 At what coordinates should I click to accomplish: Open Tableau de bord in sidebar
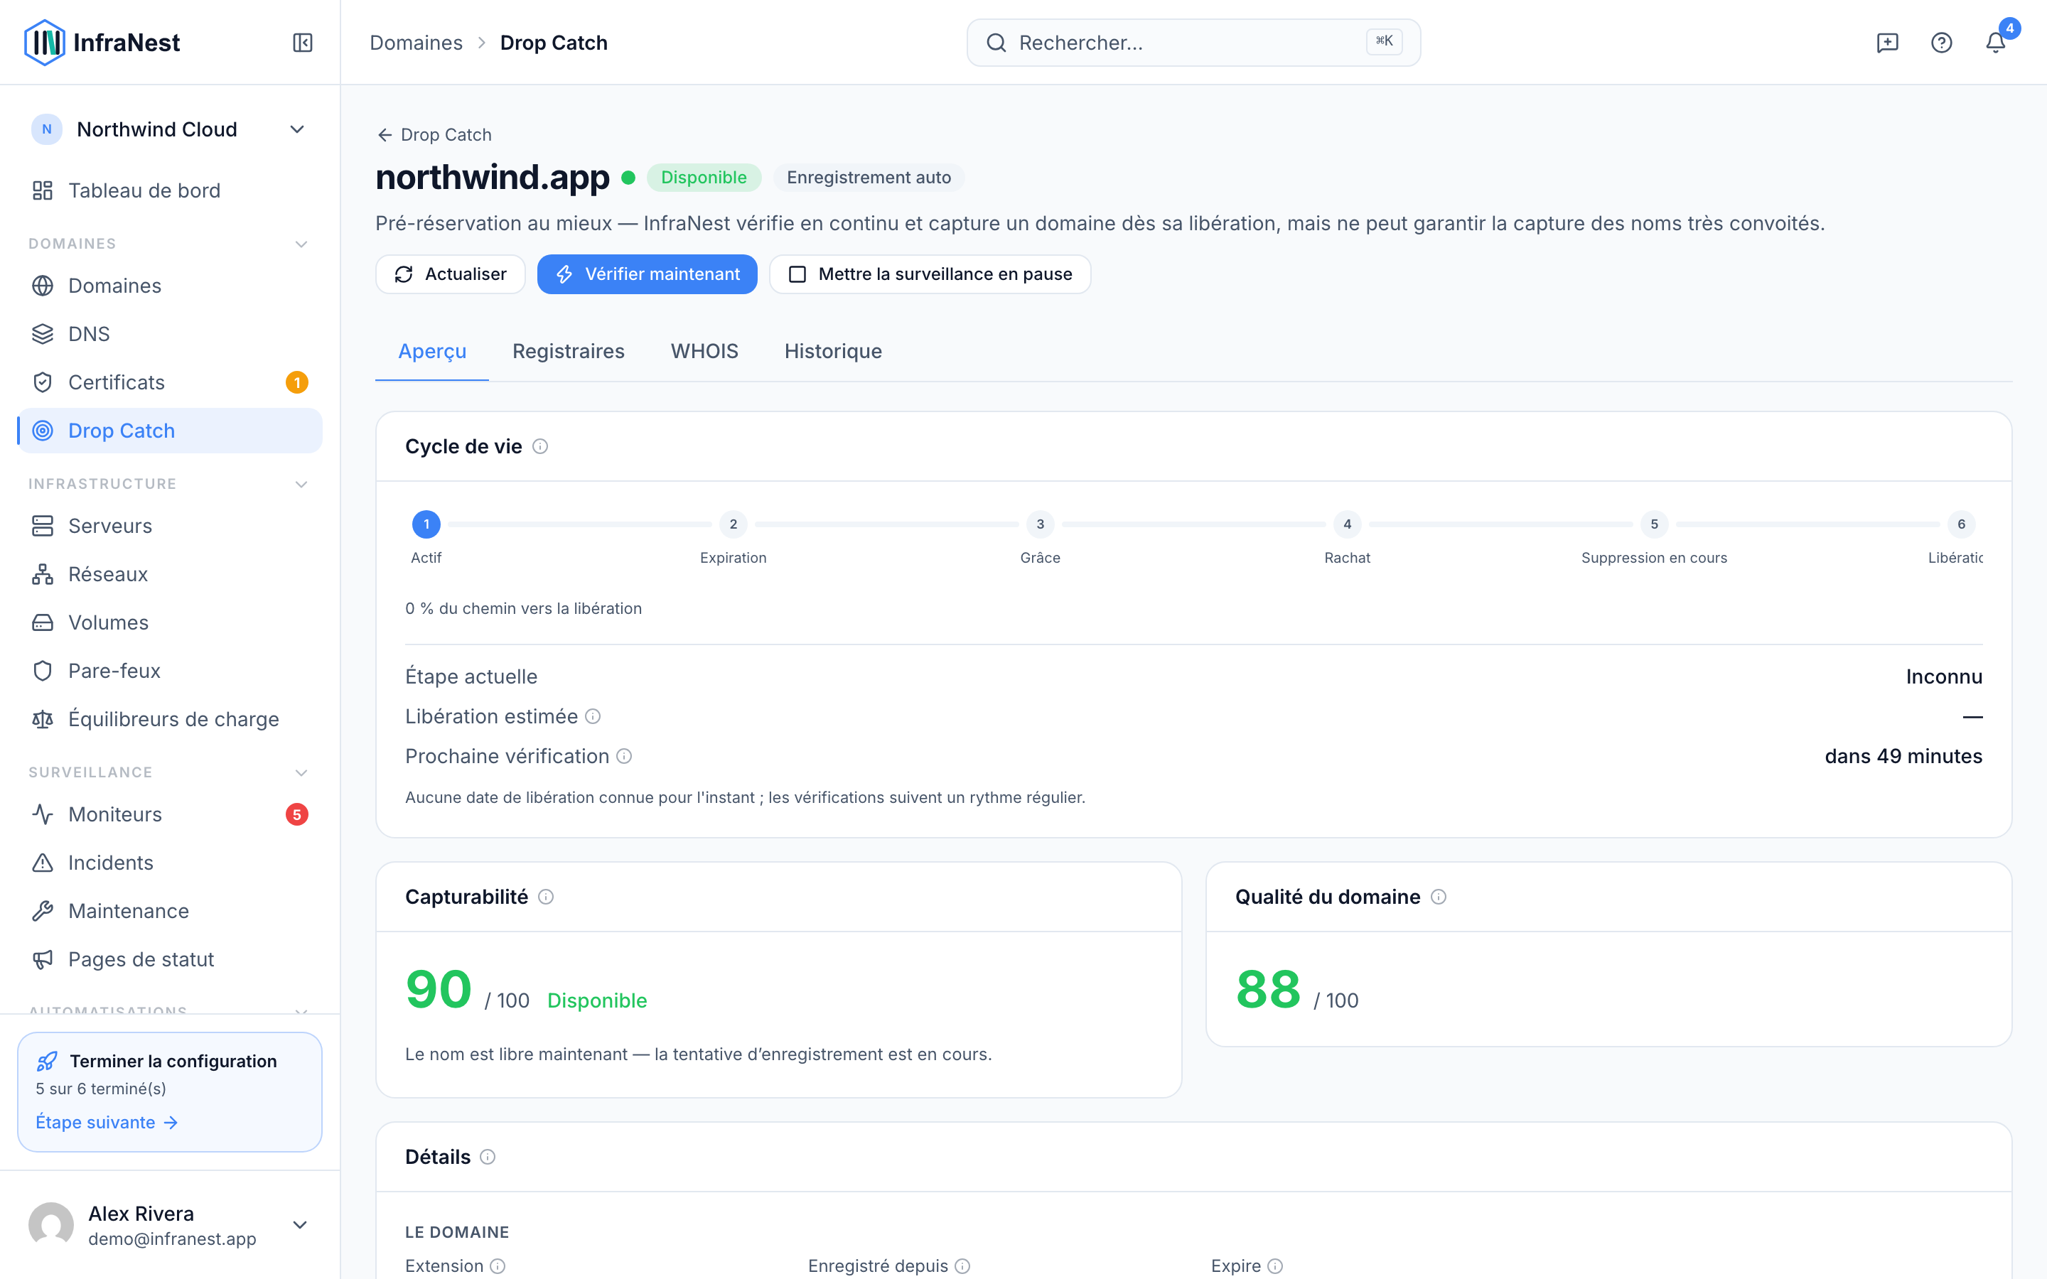point(169,190)
